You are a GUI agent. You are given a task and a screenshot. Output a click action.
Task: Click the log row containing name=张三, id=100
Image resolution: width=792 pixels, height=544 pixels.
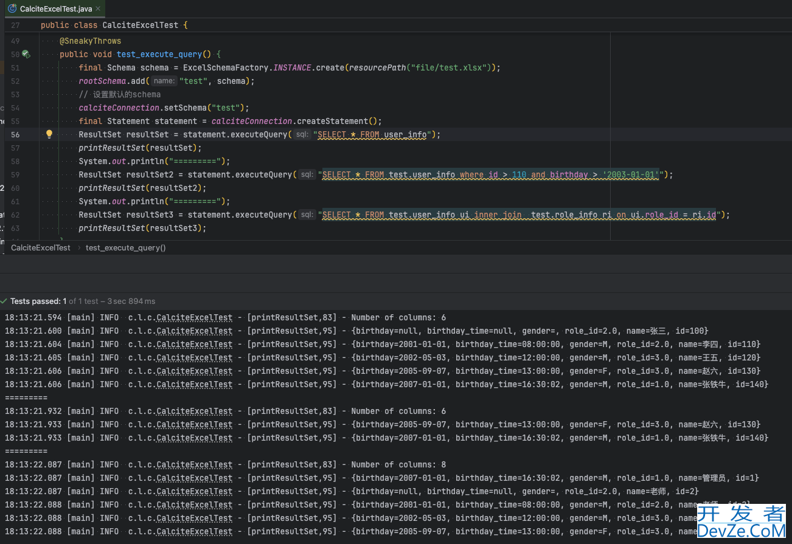pyautogui.click(x=357, y=331)
